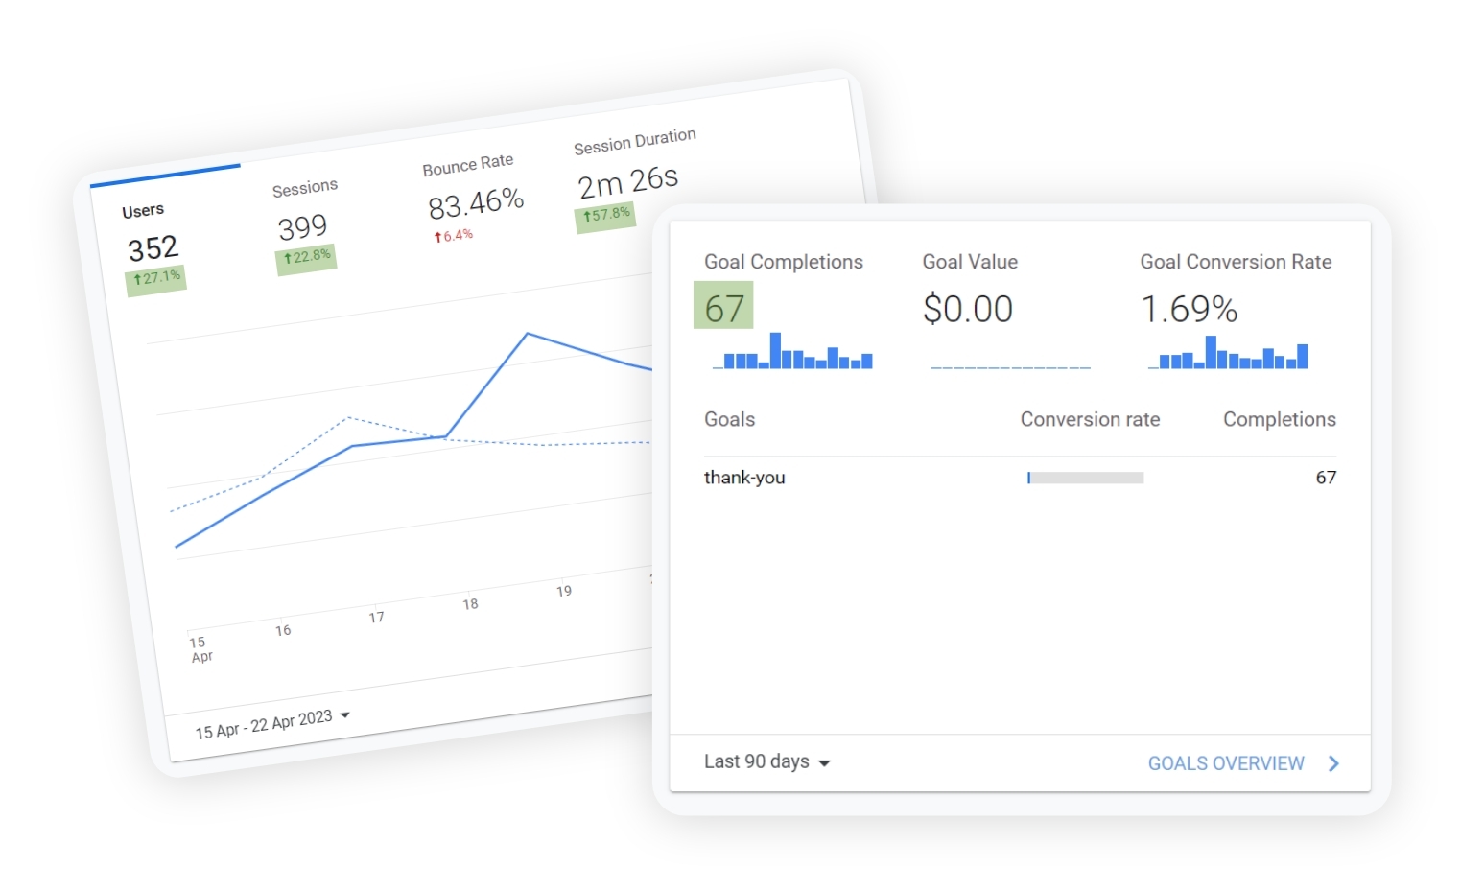Click the line chart peak at 19 Apr

coord(528,334)
